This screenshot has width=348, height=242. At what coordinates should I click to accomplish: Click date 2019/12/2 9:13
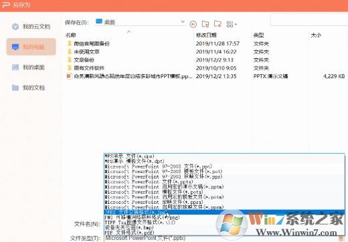point(215,60)
